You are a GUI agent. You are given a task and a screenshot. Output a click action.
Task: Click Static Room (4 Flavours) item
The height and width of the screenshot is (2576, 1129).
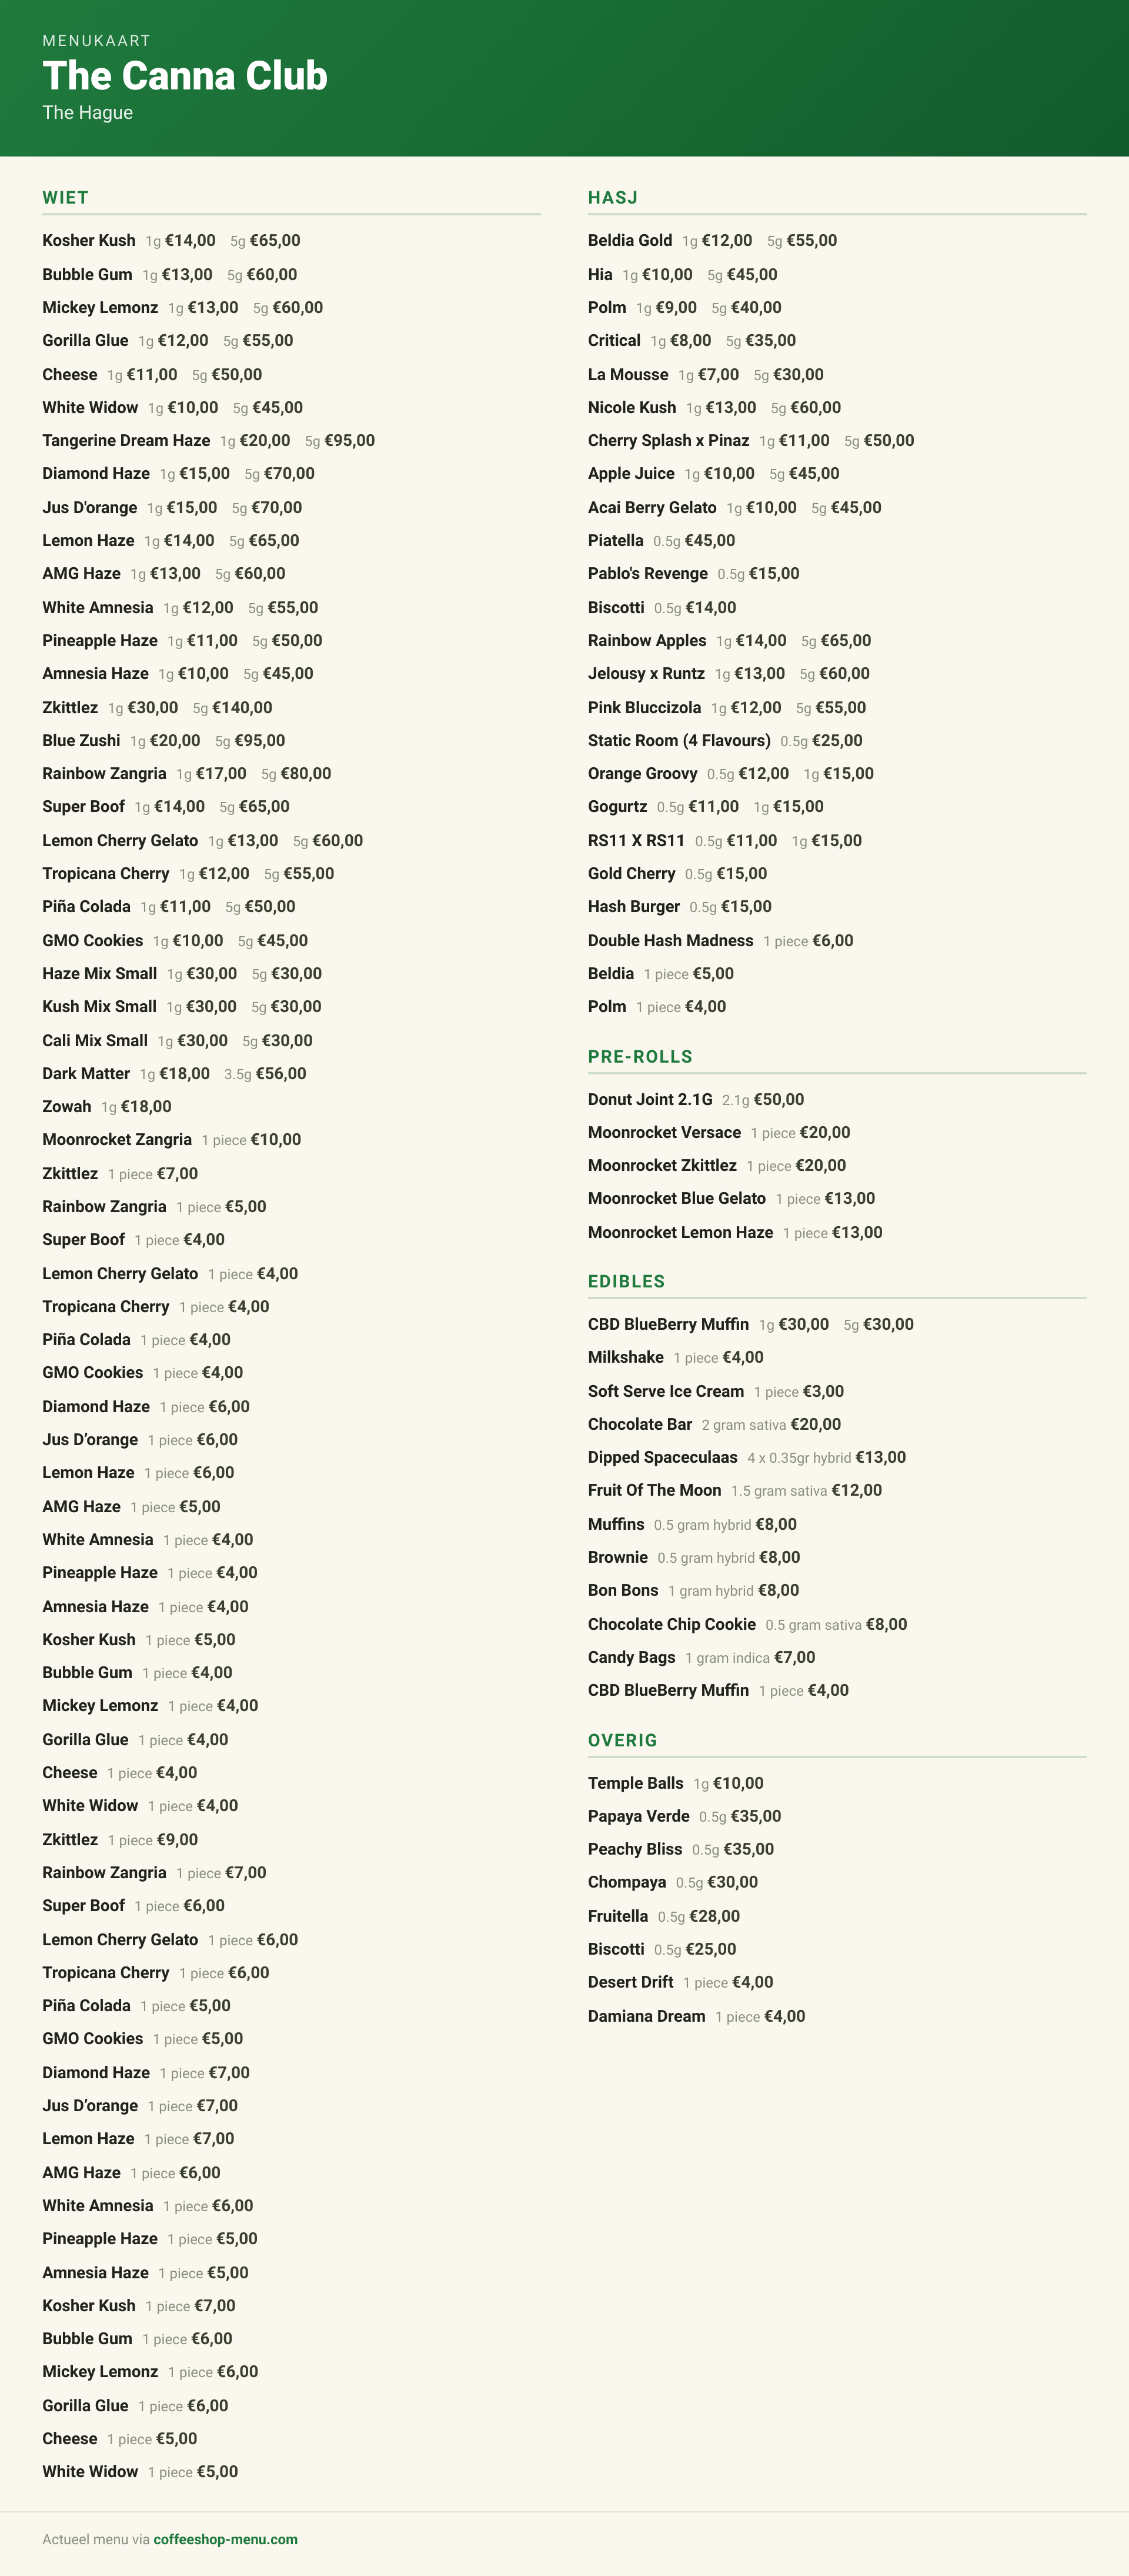(724, 740)
